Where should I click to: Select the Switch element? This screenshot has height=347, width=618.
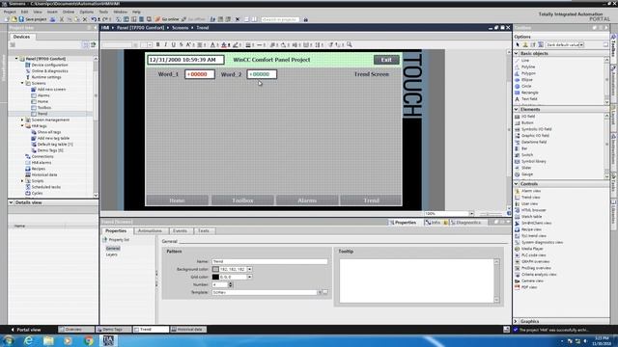tap(527, 154)
